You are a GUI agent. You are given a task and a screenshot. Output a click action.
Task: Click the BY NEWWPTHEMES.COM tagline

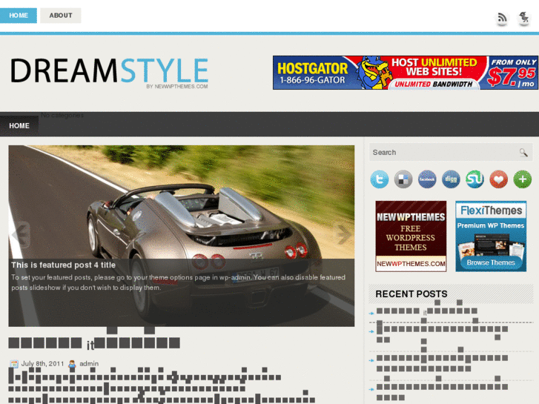[x=177, y=87]
